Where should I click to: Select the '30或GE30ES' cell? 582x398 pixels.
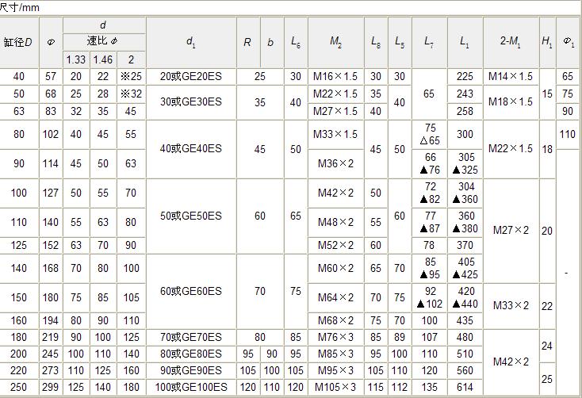click(191, 102)
